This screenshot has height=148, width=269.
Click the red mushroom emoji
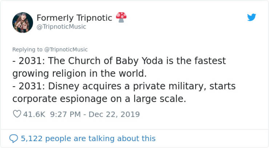click(x=121, y=17)
